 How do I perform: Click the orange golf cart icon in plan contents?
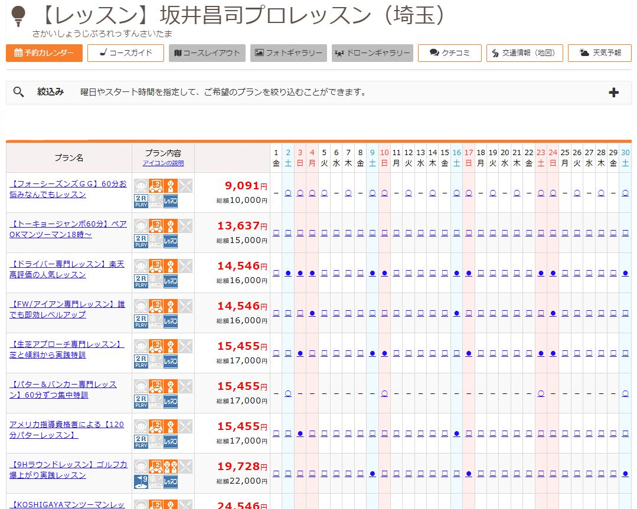pos(155,186)
